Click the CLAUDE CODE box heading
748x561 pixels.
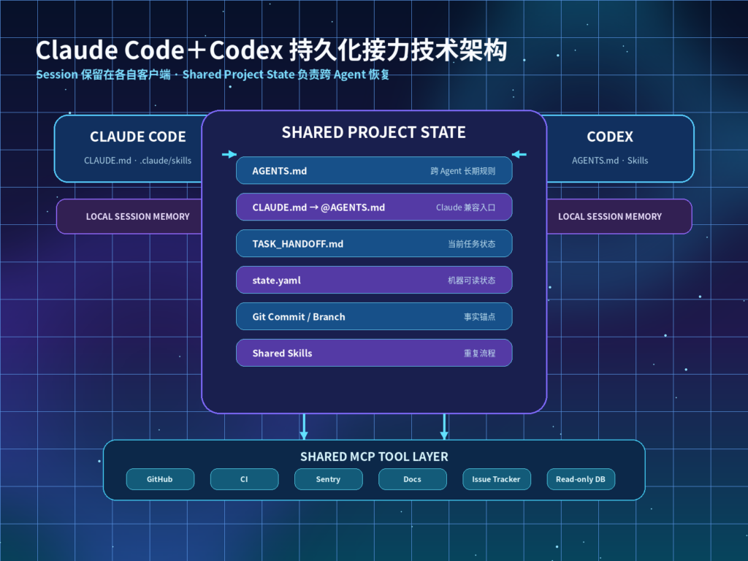[x=138, y=137]
